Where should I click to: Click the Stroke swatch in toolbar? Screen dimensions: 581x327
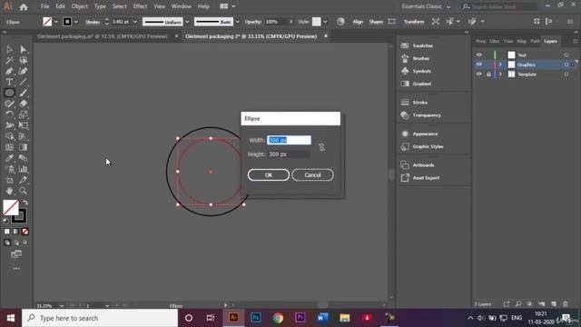(x=19, y=216)
